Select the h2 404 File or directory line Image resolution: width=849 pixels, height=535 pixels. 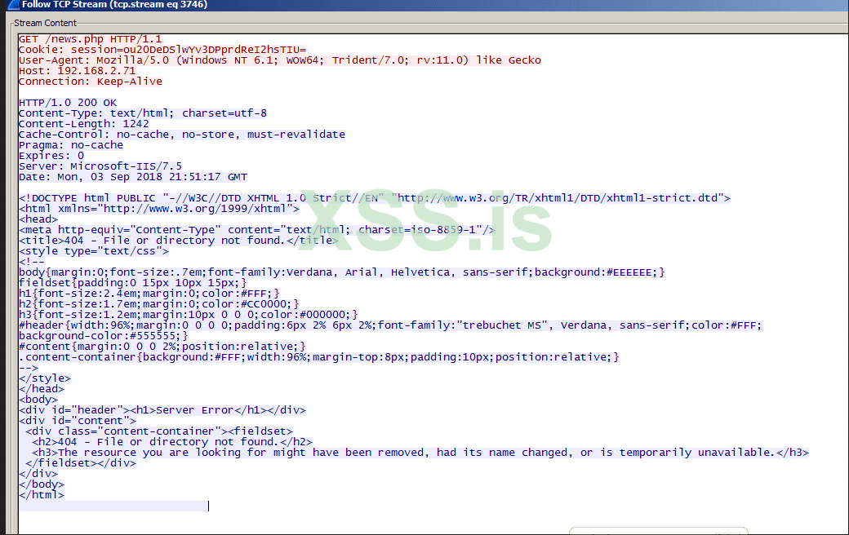[172, 442]
